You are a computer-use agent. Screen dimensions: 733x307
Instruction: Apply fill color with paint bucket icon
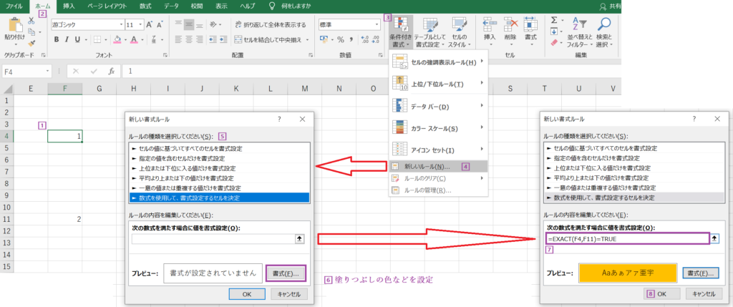[x=117, y=39]
